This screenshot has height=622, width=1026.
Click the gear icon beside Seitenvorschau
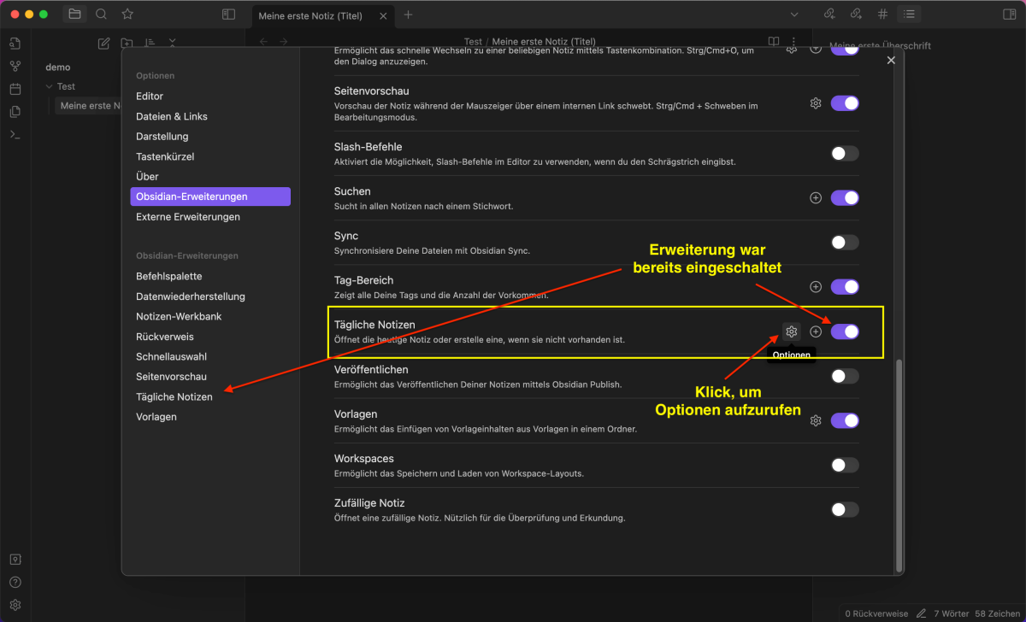816,103
